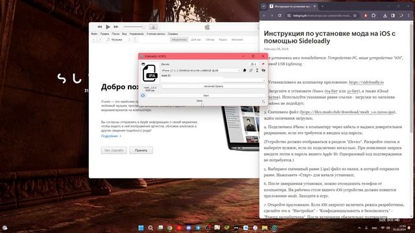Open the Учетная запись menu in iTunes

click(156, 34)
